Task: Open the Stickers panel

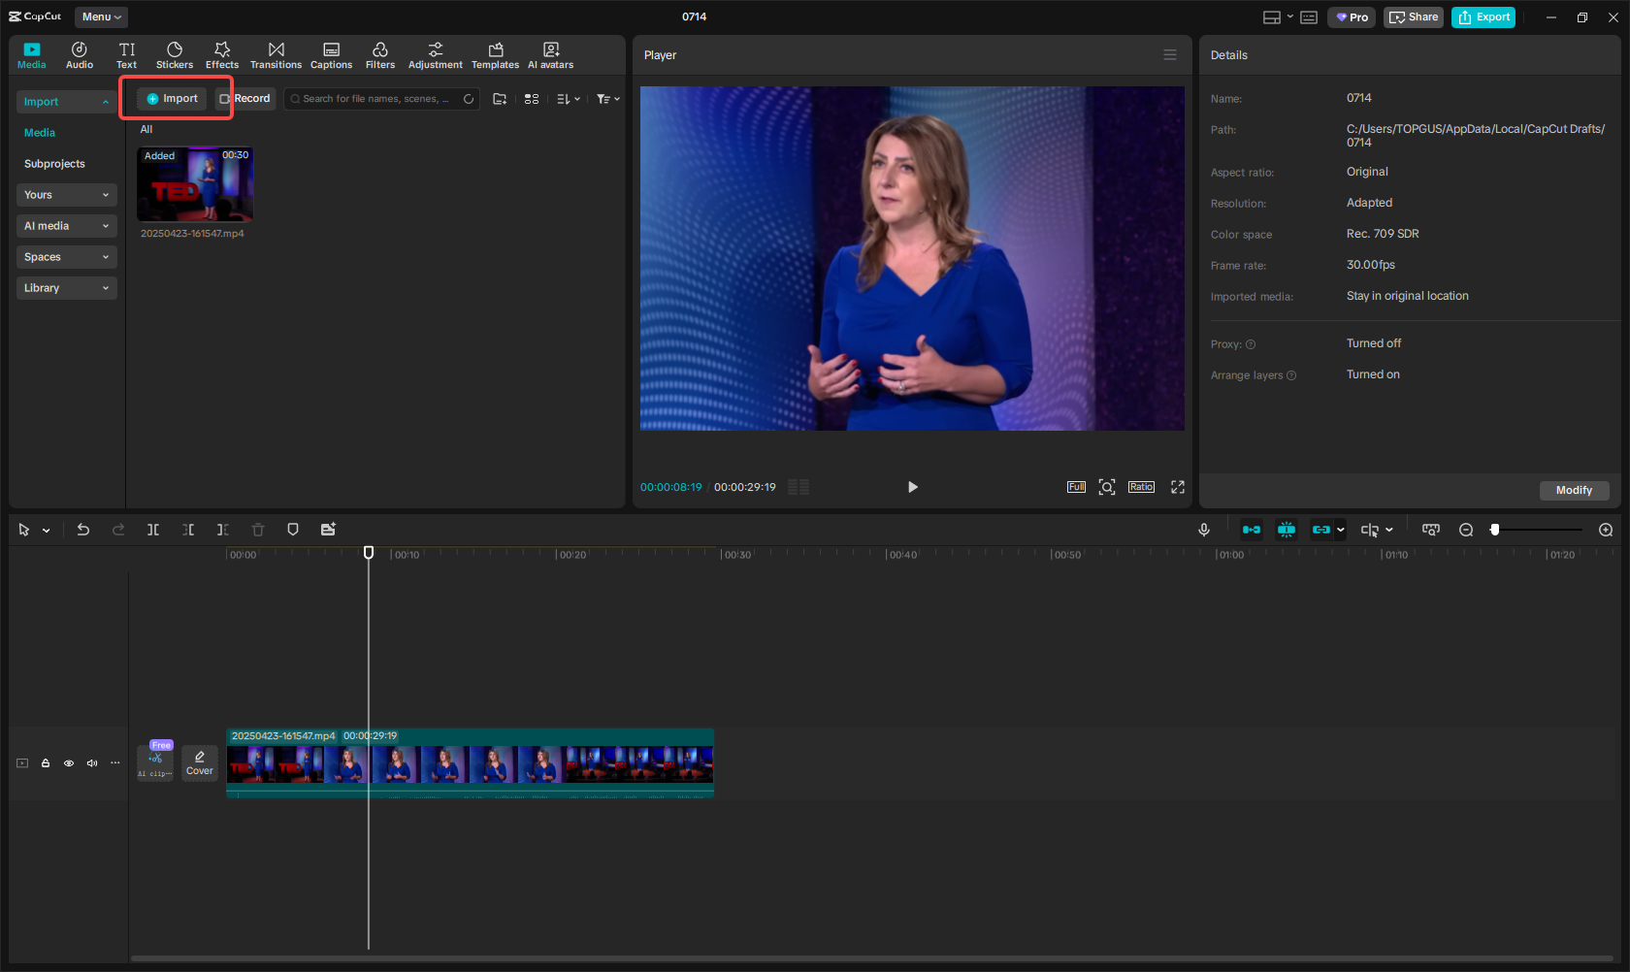Action: click(x=175, y=54)
